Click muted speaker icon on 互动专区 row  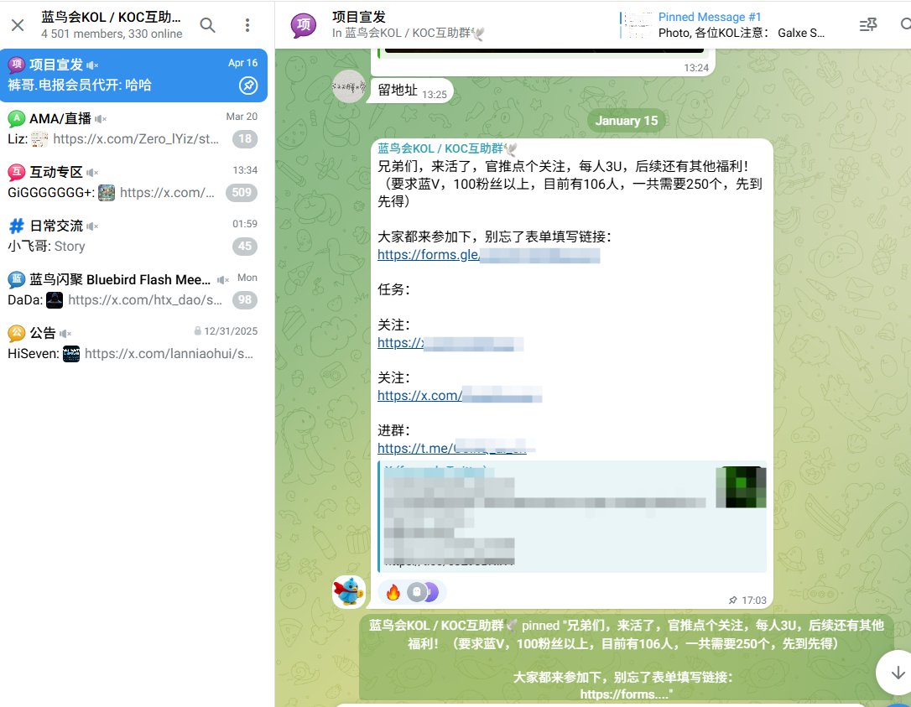[x=92, y=173]
